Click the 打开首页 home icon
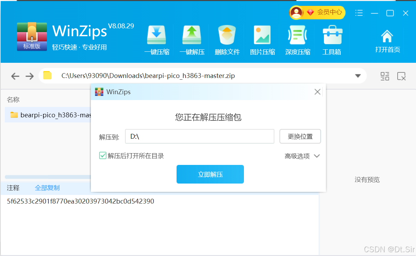This screenshot has width=416, height=256. (387, 36)
